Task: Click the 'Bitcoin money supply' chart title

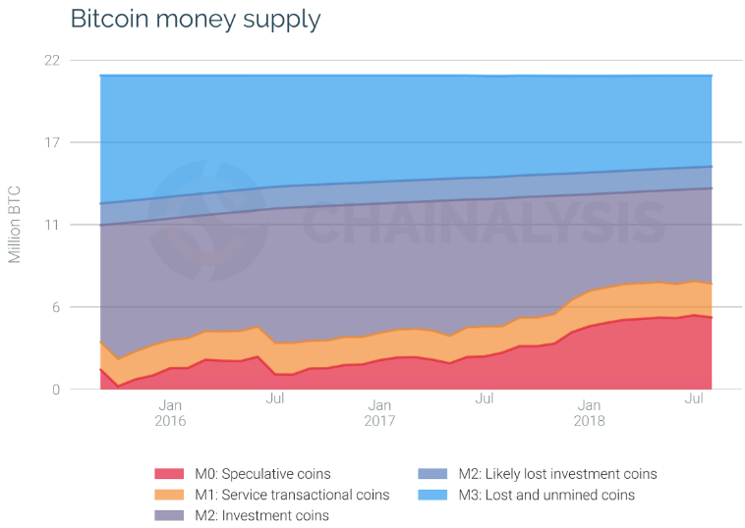Action: 195,19
